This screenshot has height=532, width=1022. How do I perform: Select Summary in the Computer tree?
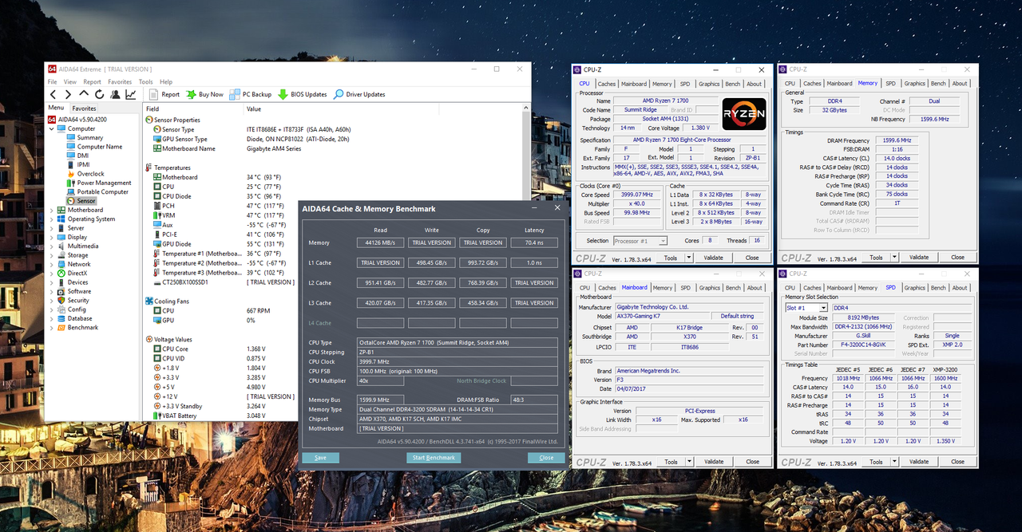tap(90, 137)
